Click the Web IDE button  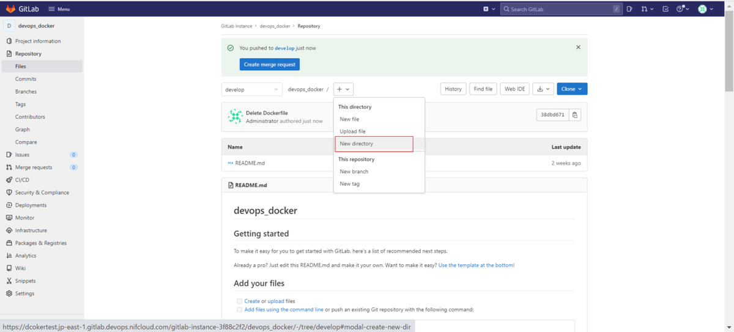514,89
